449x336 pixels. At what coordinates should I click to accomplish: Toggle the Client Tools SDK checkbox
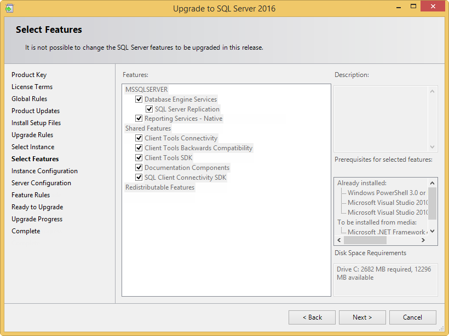(x=139, y=158)
